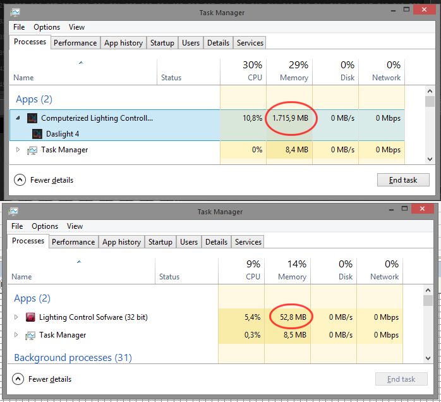Image resolution: width=441 pixels, height=402 pixels.
Task: Click the Daslight 4 process icon
Action: click(x=37, y=134)
